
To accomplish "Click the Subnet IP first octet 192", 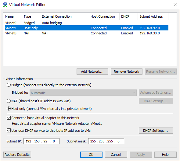I will [28, 141].
